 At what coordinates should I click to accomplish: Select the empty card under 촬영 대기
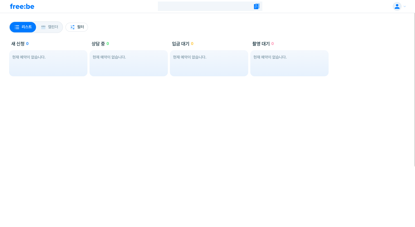tap(289, 63)
